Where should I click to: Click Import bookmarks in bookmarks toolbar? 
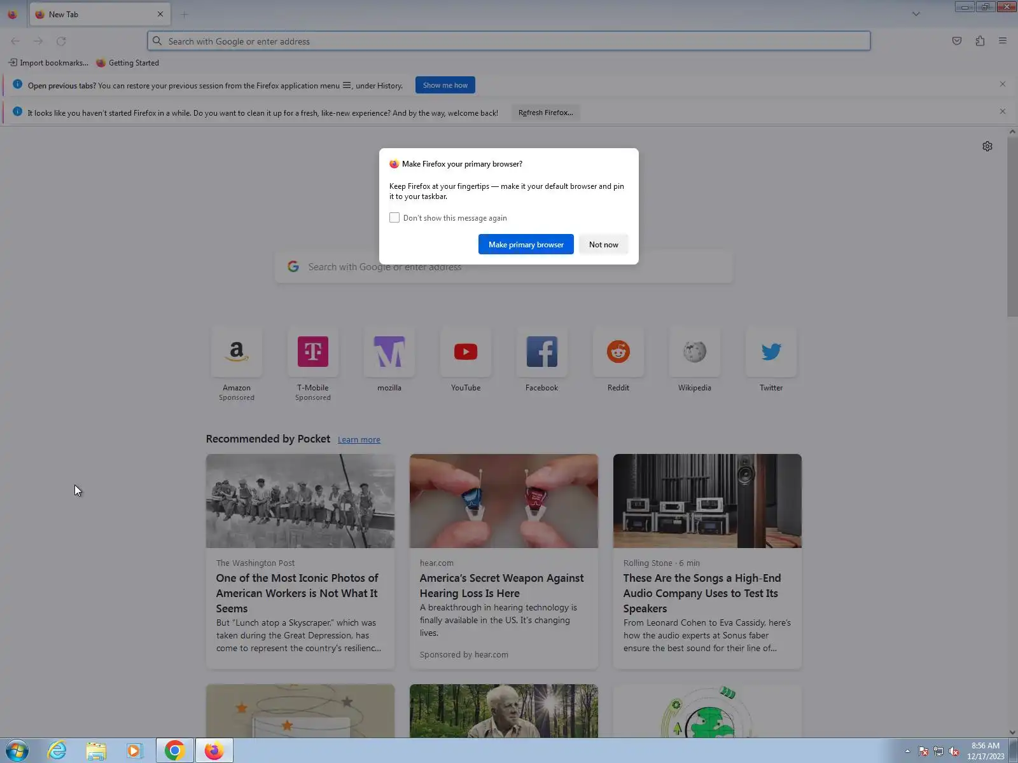pos(48,63)
